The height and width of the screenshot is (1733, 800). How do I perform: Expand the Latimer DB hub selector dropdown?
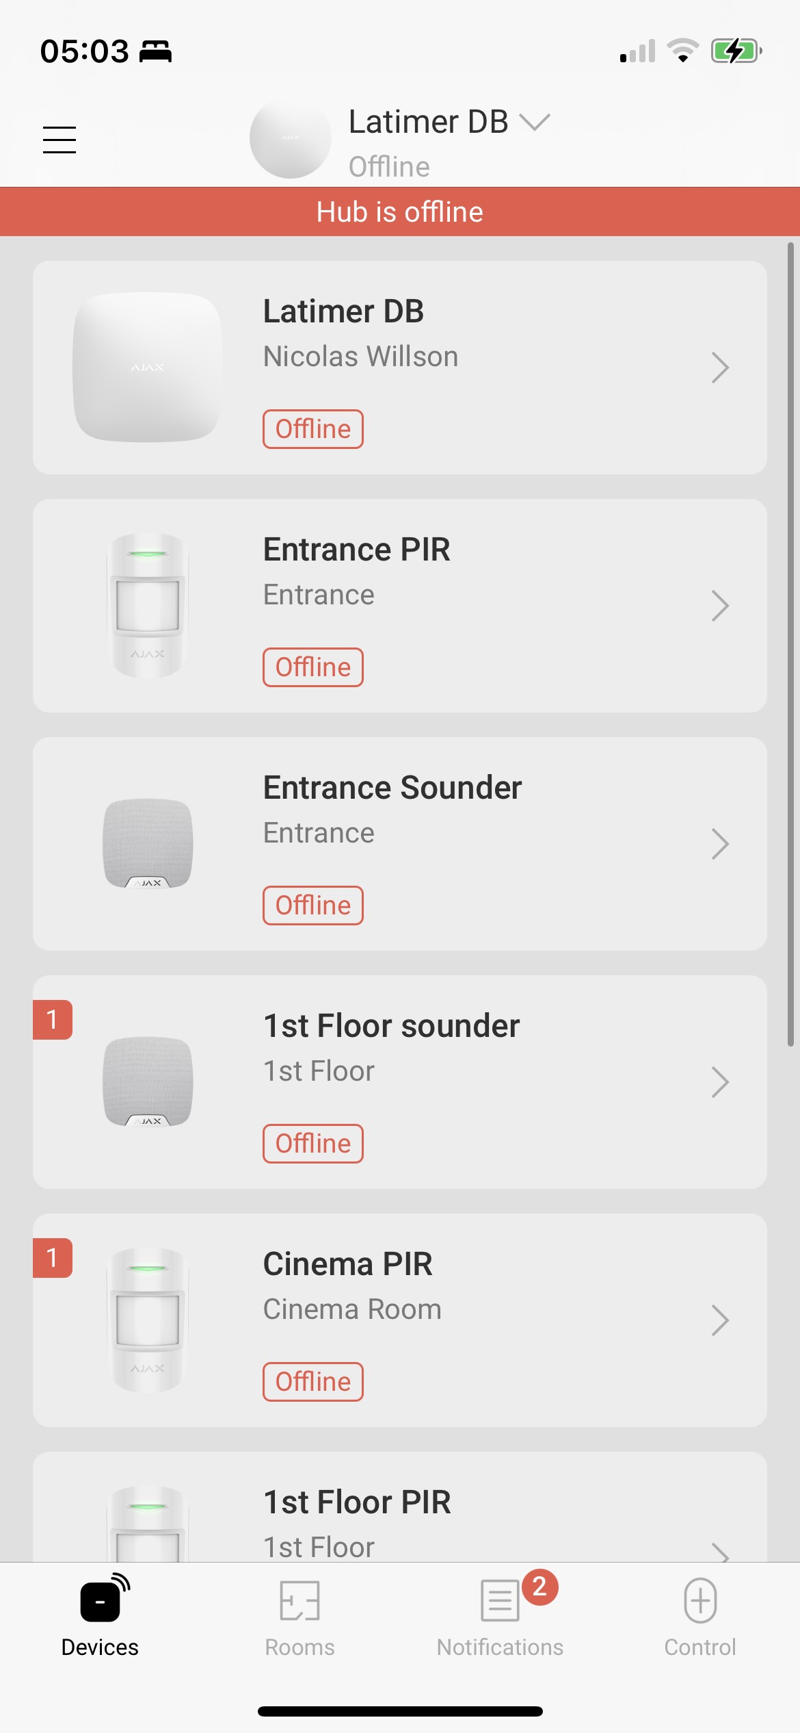[x=534, y=123]
